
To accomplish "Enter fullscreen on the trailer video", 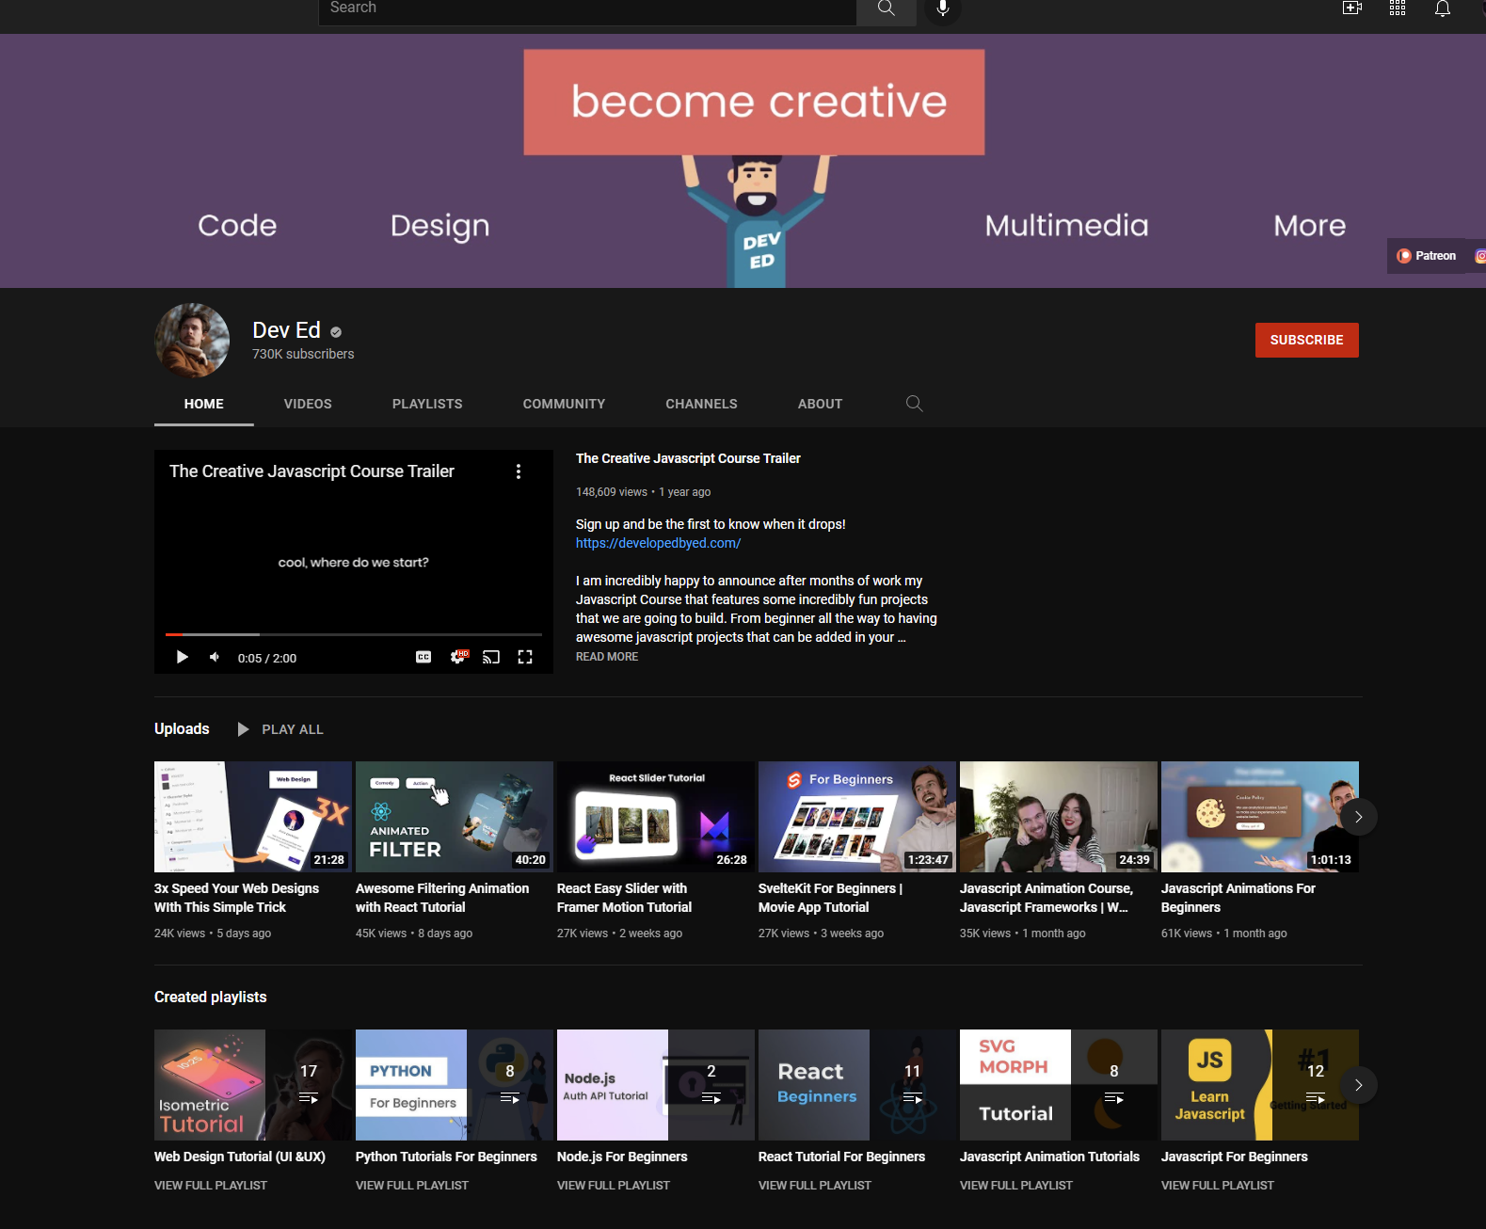I will 525,657.
